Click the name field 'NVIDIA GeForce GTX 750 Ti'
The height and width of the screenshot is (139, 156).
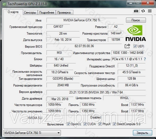pos(82,20)
